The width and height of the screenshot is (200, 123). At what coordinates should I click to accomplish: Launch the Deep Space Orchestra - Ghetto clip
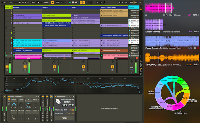[43, 23]
